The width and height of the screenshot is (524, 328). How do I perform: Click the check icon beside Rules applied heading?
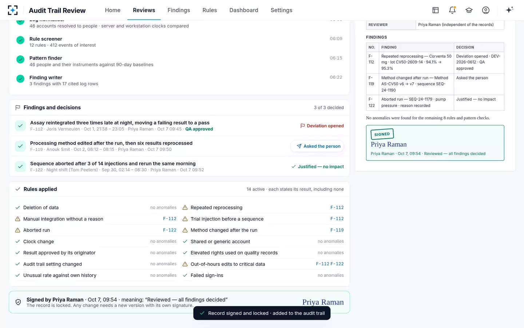[x=17, y=189]
